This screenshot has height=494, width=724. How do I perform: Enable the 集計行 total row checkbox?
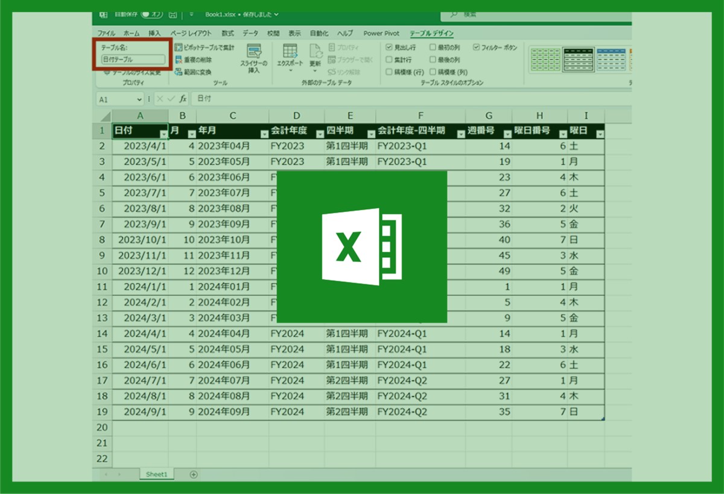click(x=389, y=60)
